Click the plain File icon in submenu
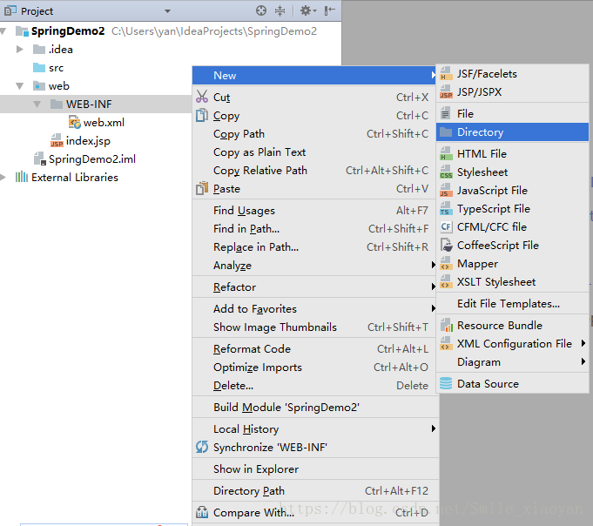Screen dimensions: 593x526 [446, 113]
